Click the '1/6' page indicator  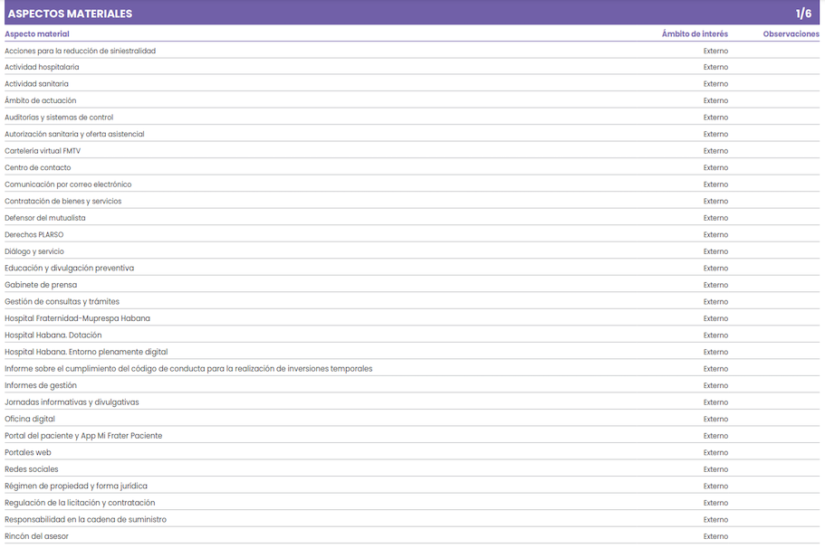point(803,14)
